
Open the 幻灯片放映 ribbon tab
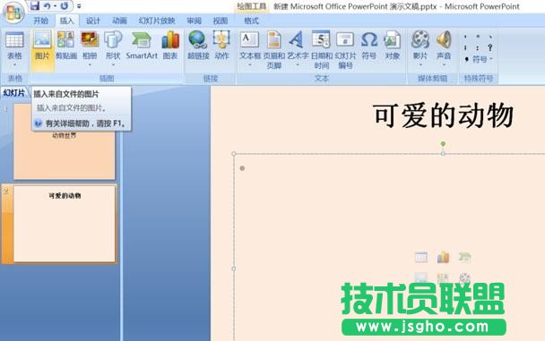tap(157, 21)
